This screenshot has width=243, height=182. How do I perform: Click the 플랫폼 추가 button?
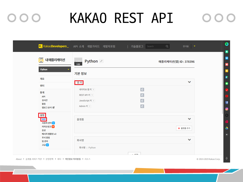184,128
